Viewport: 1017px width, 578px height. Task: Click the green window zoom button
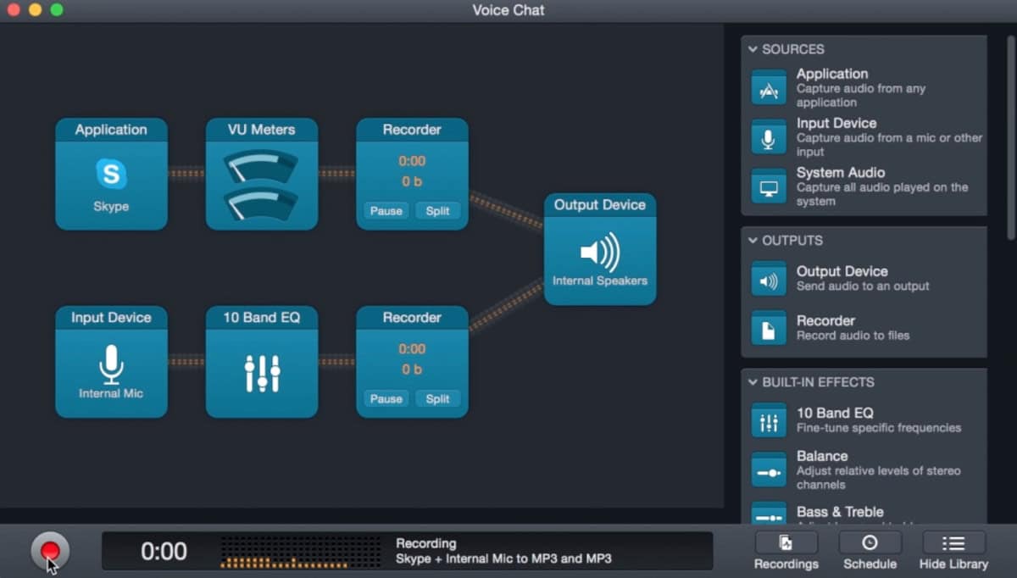click(56, 10)
